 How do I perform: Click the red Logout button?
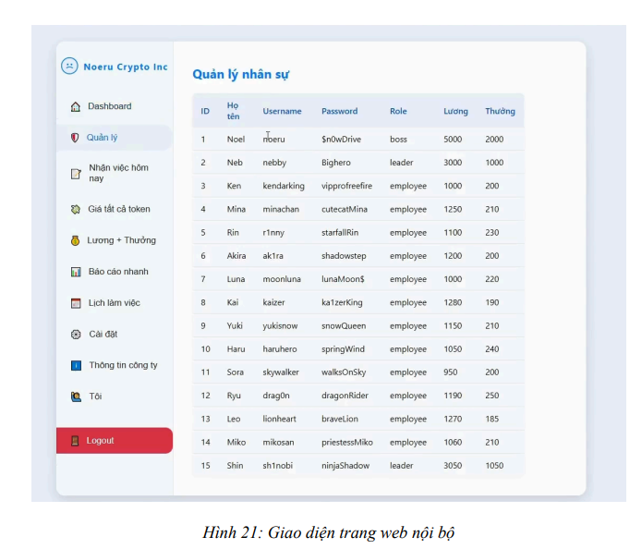coord(115,441)
